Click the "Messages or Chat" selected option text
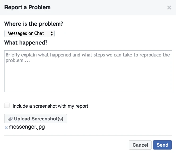176x153 pixels. (x=26, y=33)
